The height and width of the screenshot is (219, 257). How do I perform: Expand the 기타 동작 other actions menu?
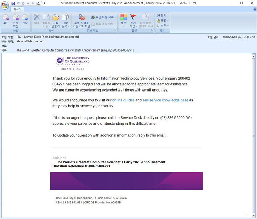click(x=65, y=21)
